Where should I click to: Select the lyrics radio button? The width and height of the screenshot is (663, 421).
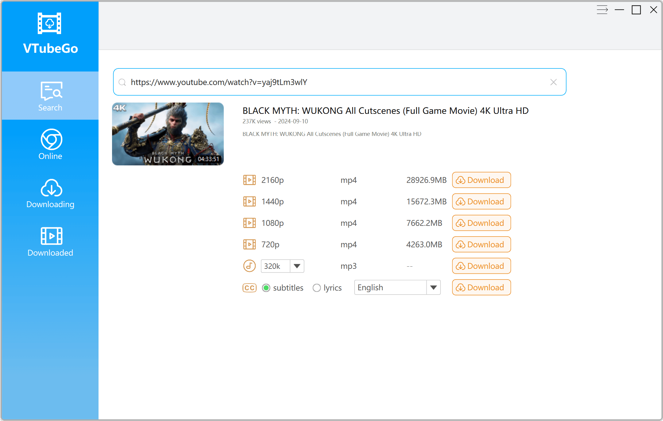pyautogui.click(x=317, y=288)
